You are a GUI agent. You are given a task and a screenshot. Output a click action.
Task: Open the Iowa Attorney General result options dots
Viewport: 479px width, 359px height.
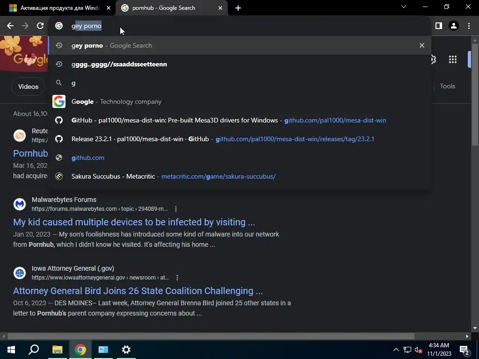(x=177, y=278)
